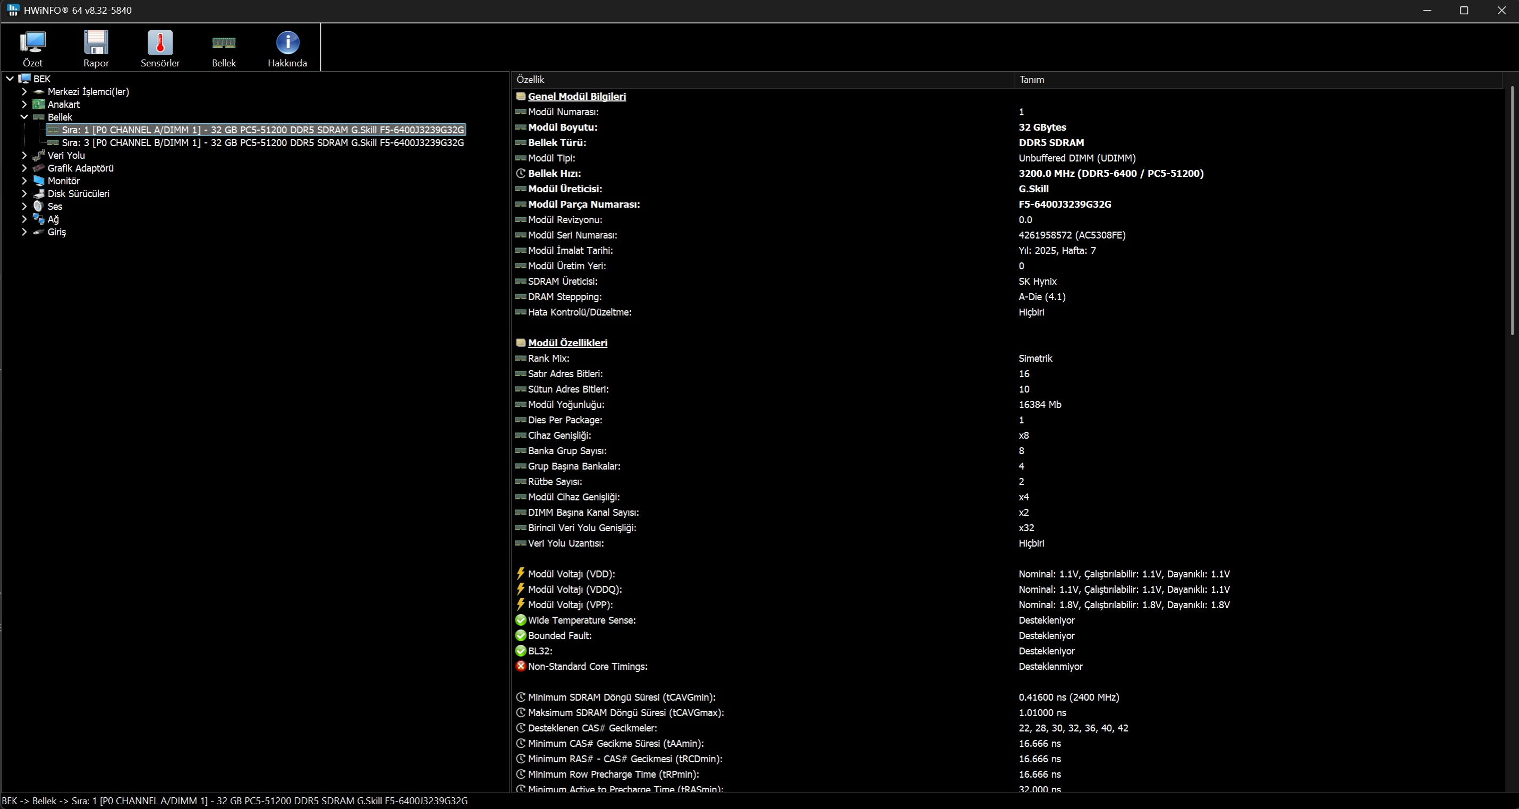Click the Tanım column header
Viewport: 1519px width, 809px height.
pyautogui.click(x=1258, y=80)
